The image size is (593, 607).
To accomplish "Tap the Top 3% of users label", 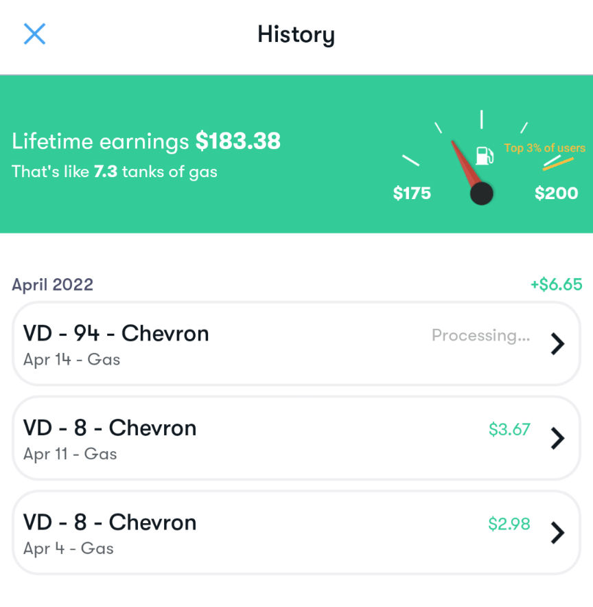I will pyautogui.click(x=544, y=148).
